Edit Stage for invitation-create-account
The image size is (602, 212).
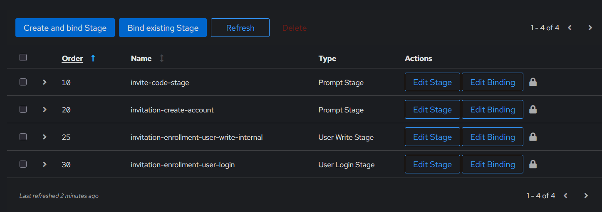[432, 110]
